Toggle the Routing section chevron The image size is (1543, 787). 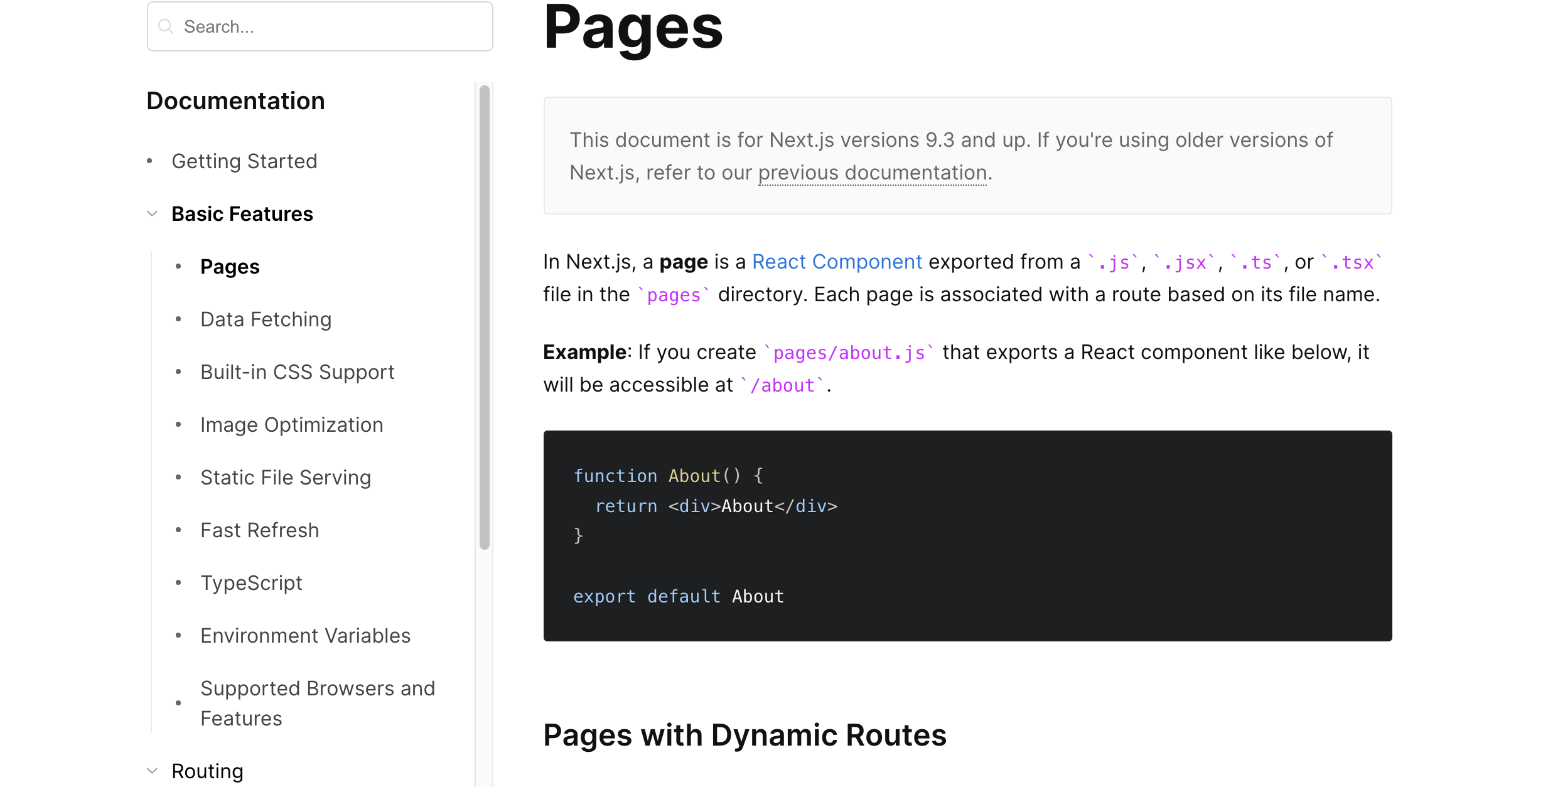(x=152, y=771)
